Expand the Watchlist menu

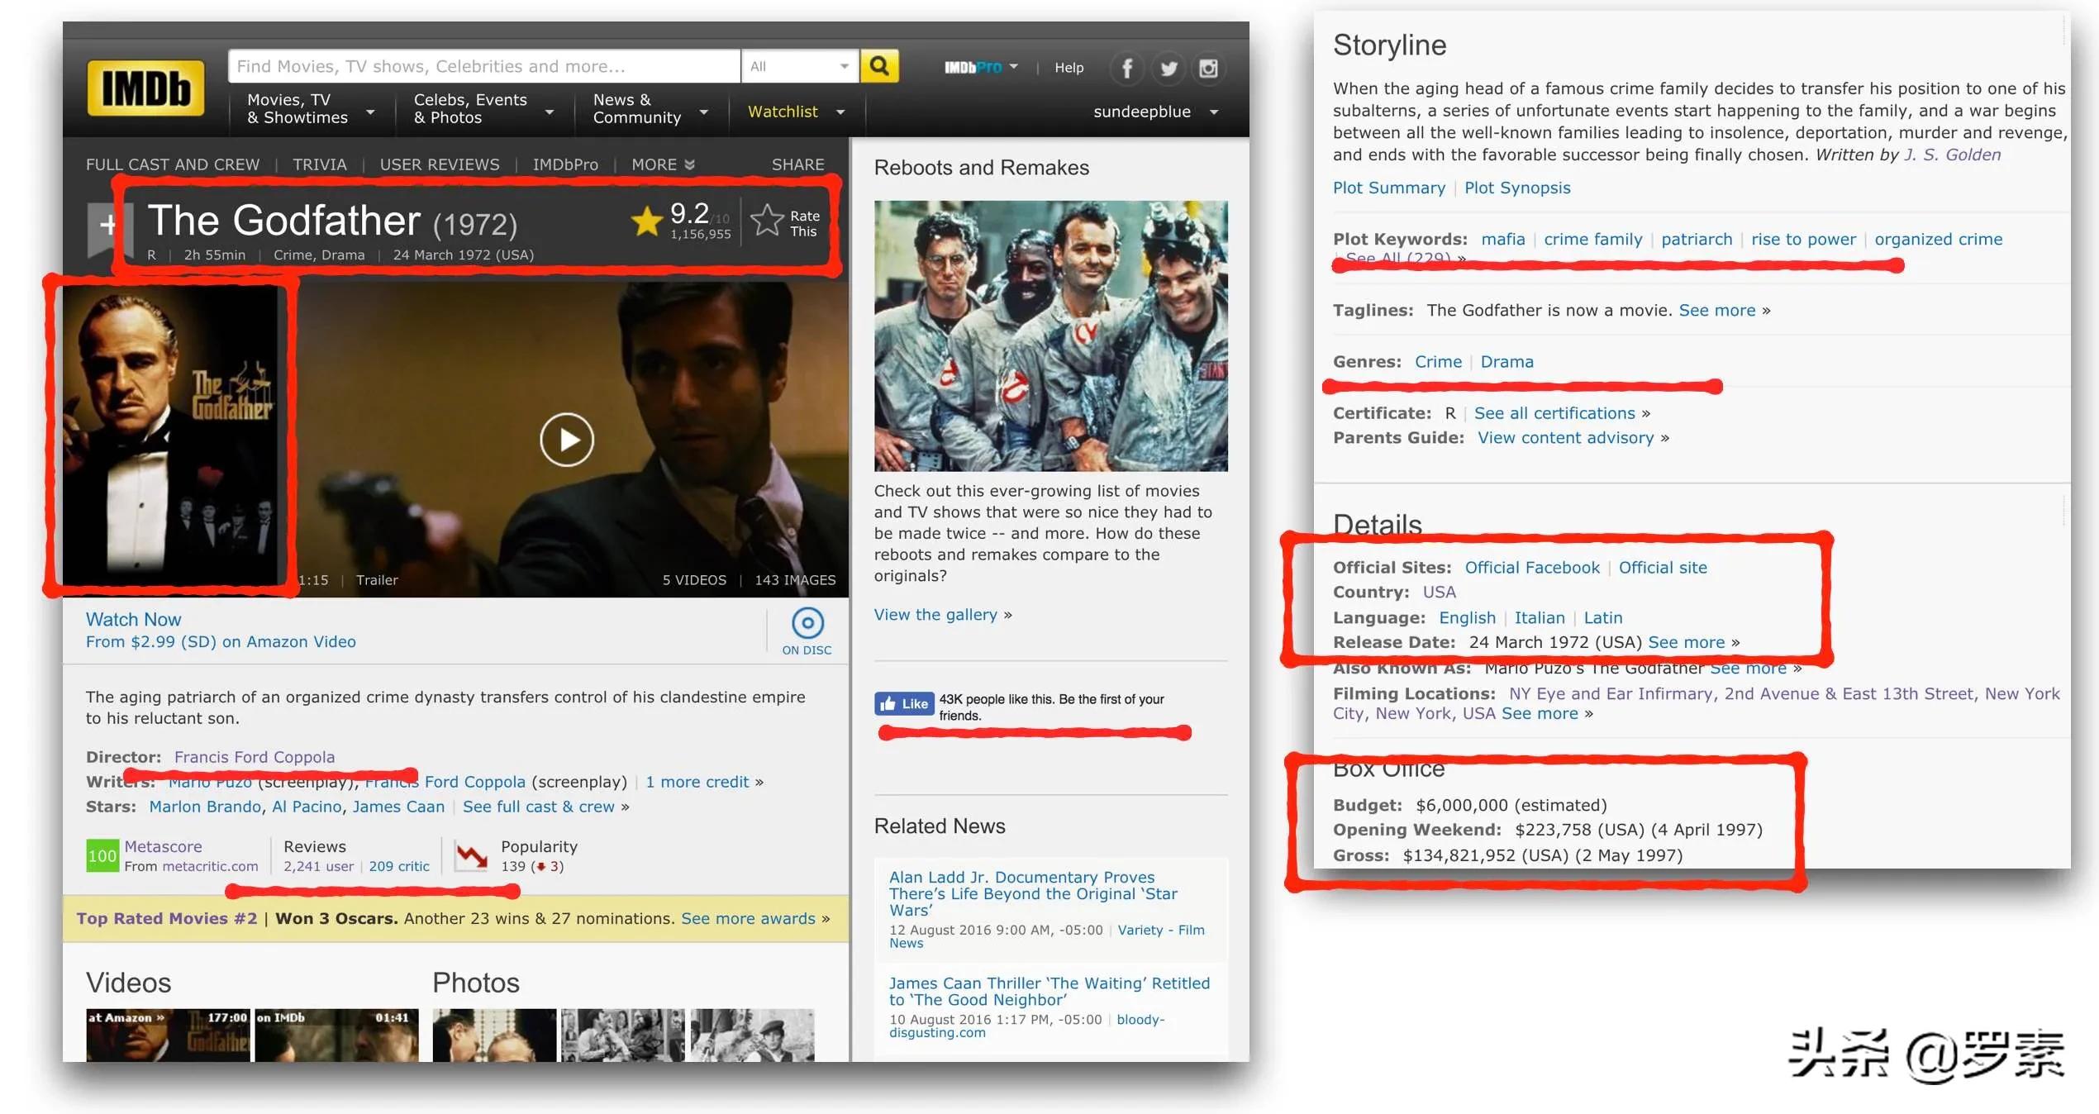tap(796, 112)
